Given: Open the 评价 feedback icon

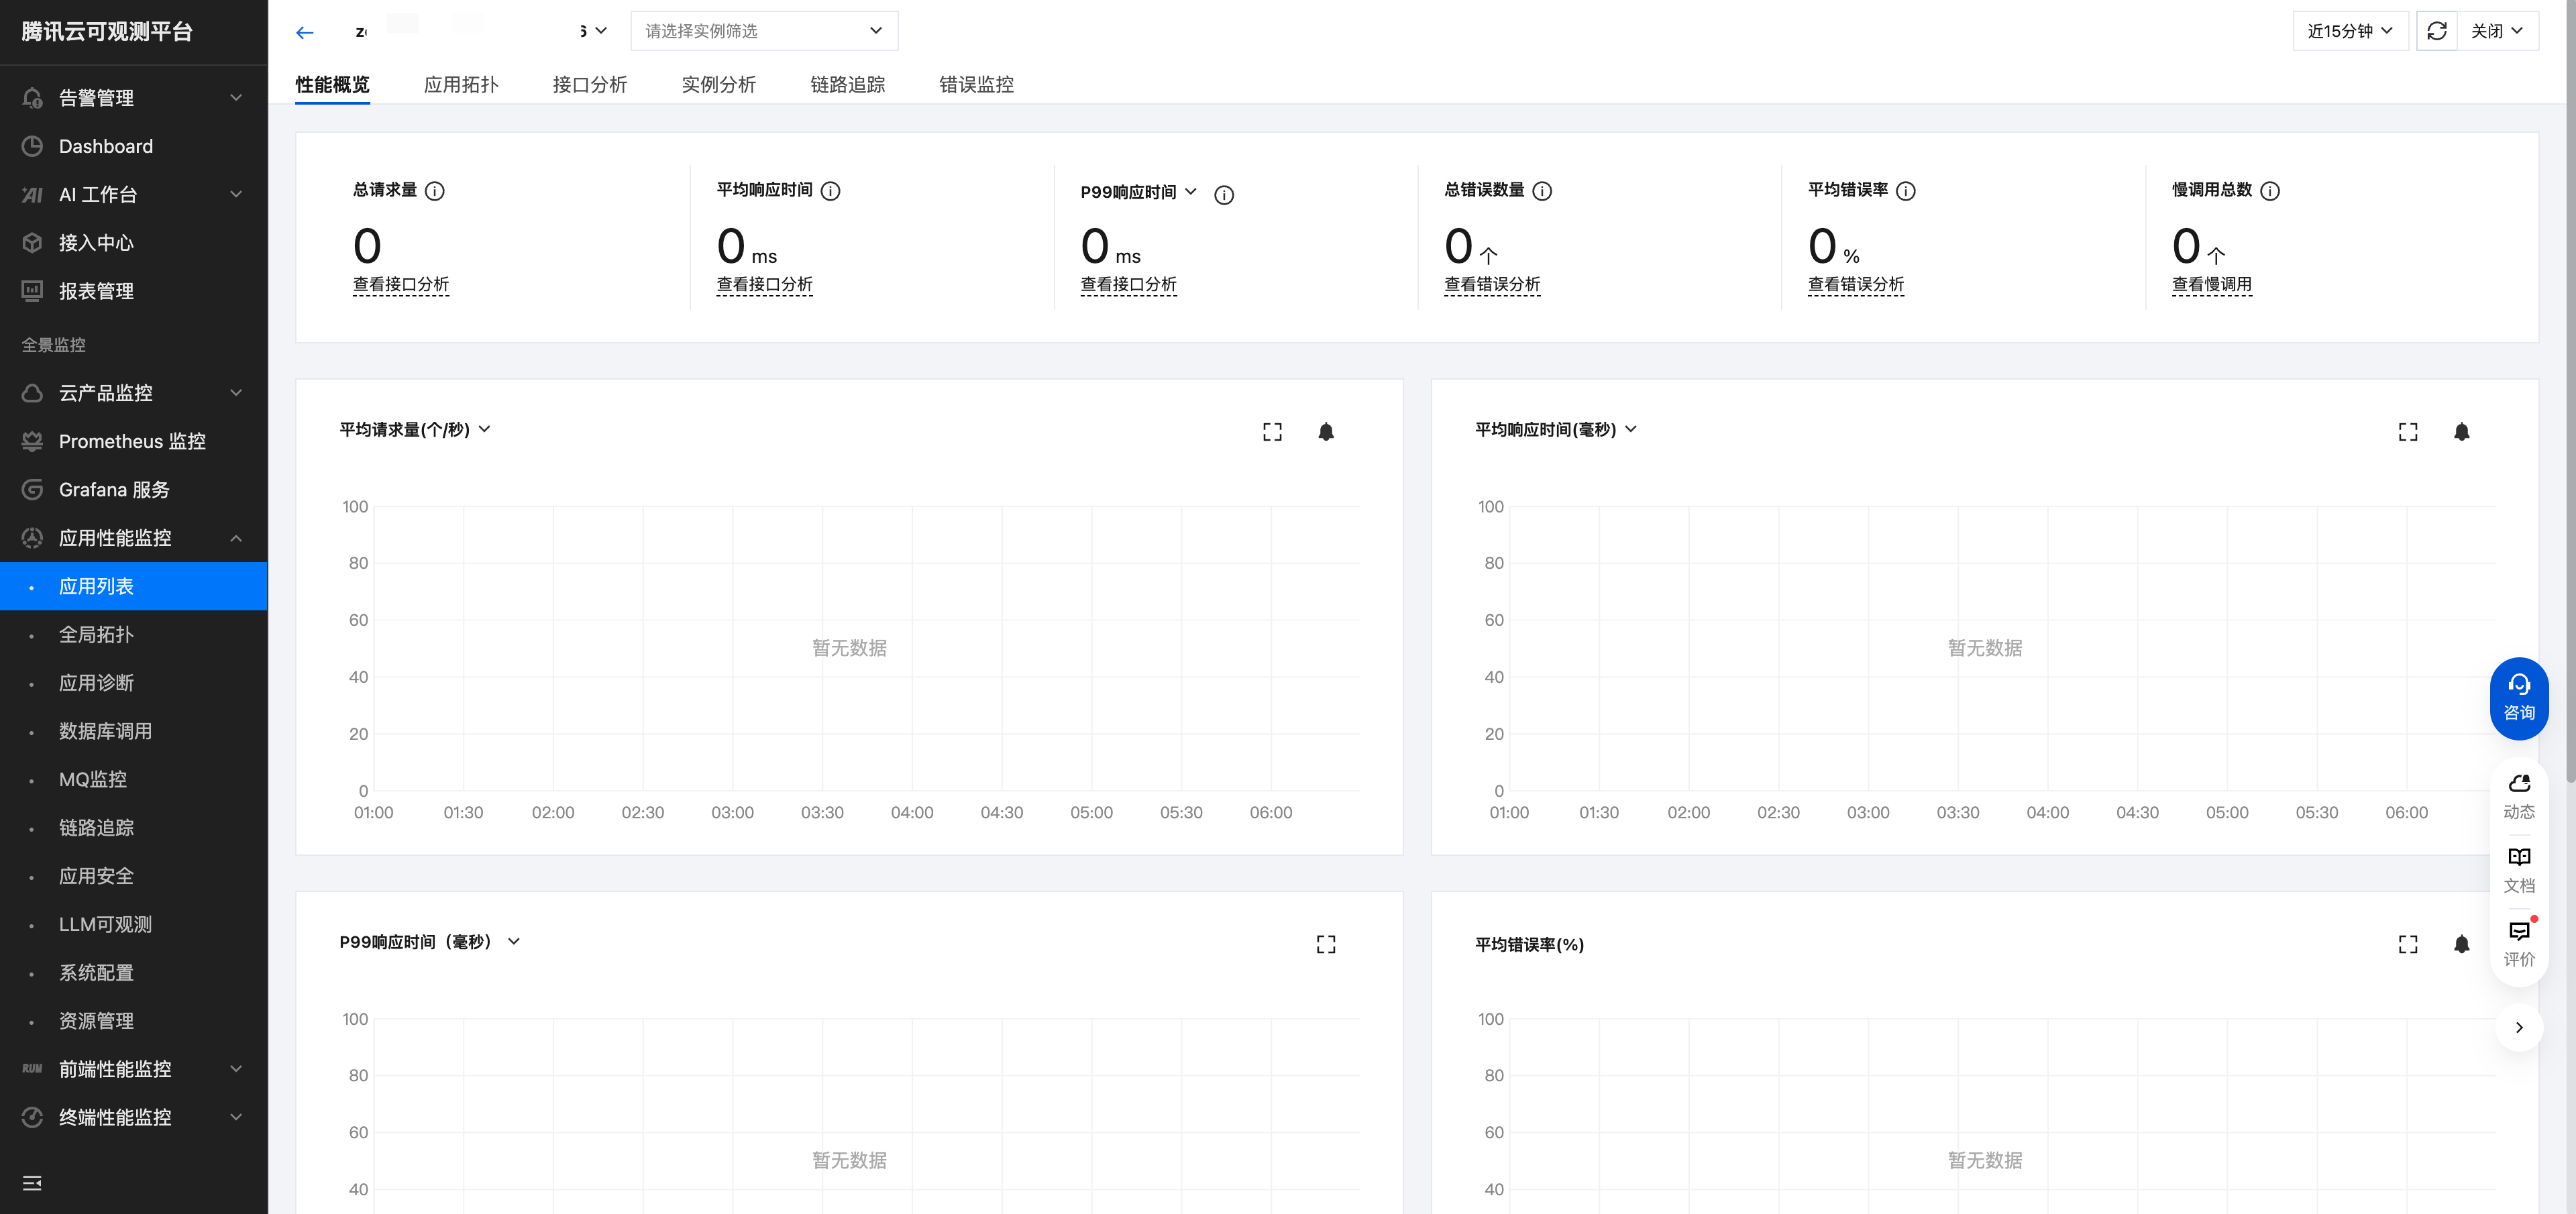Looking at the screenshot, I should point(2518,943).
